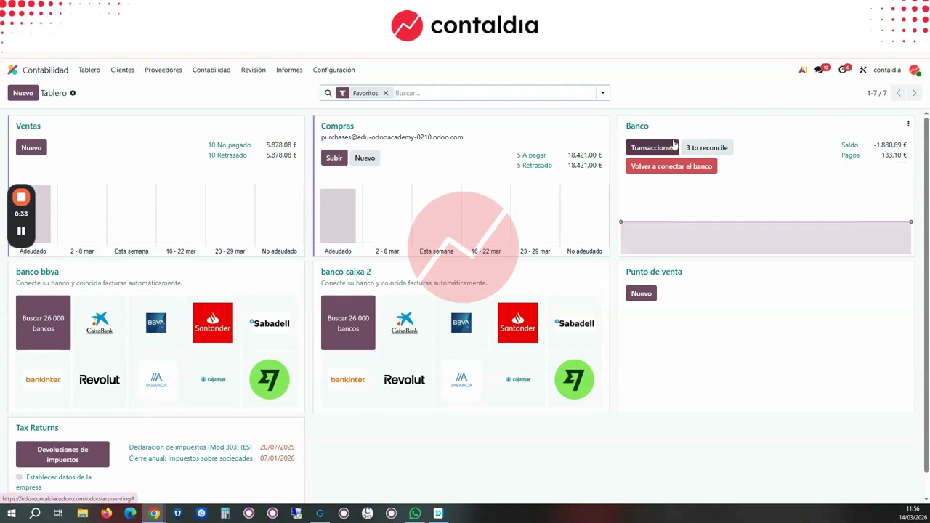Click the 3 to reconcile button
This screenshot has width=930, height=523.
coord(707,147)
